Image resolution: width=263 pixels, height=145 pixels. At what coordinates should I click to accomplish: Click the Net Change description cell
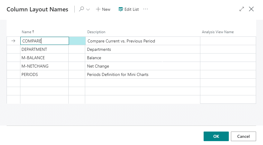coord(142,66)
